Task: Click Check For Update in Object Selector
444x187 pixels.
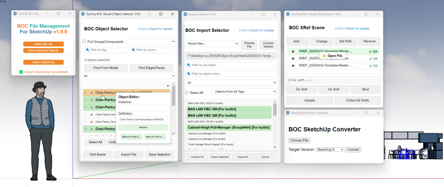Action: [x=160, y=29]
